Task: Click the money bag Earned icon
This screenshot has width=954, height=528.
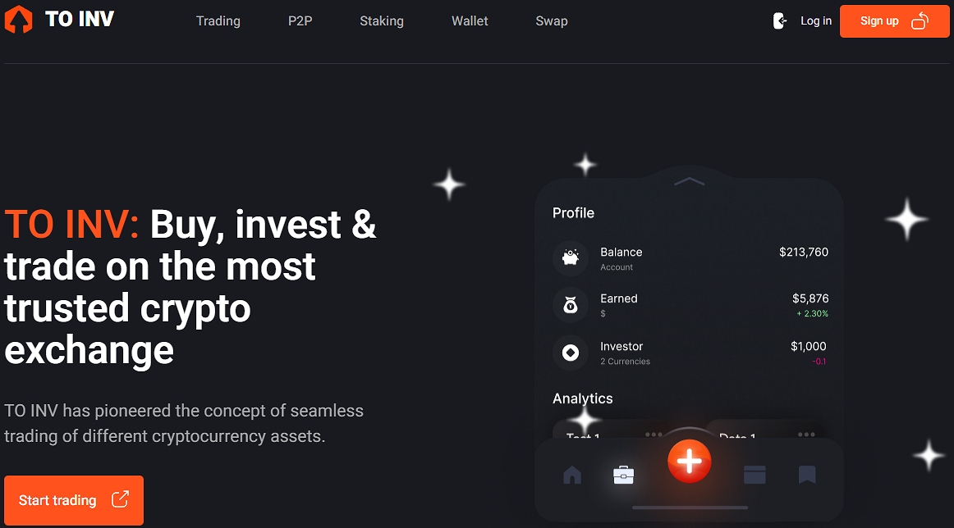Action: 571,305
